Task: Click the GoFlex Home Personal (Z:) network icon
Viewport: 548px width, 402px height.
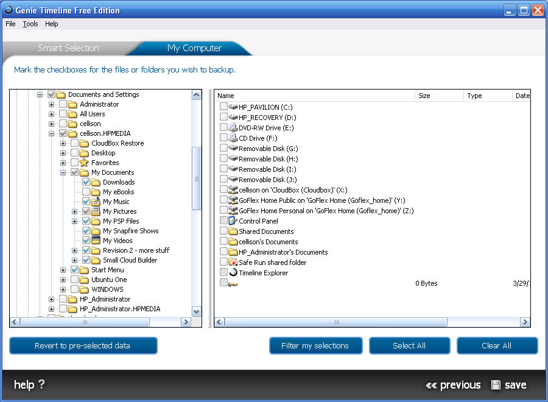Action: tap(233, 210)
